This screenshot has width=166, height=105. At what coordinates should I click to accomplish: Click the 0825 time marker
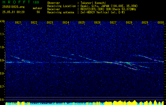[x=82, y=23]
